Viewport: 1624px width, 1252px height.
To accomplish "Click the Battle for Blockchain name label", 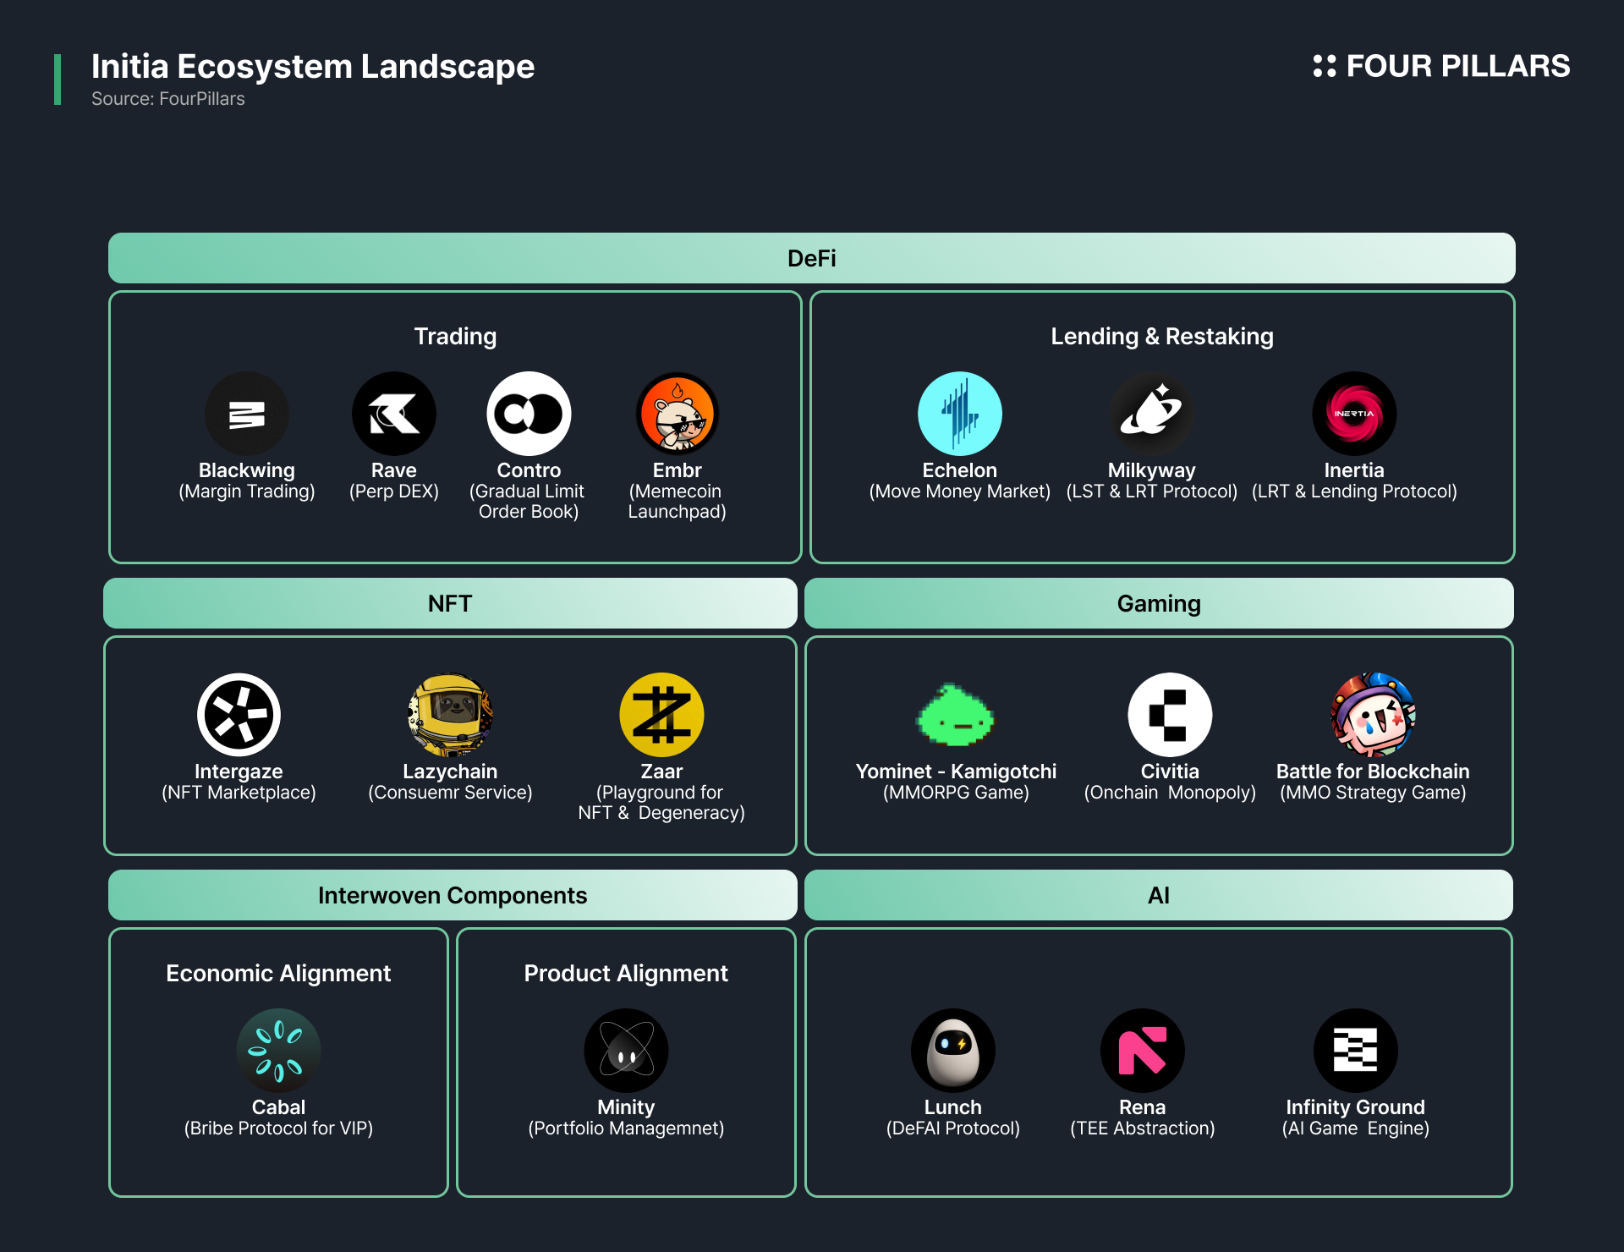I will (1373, 772).
